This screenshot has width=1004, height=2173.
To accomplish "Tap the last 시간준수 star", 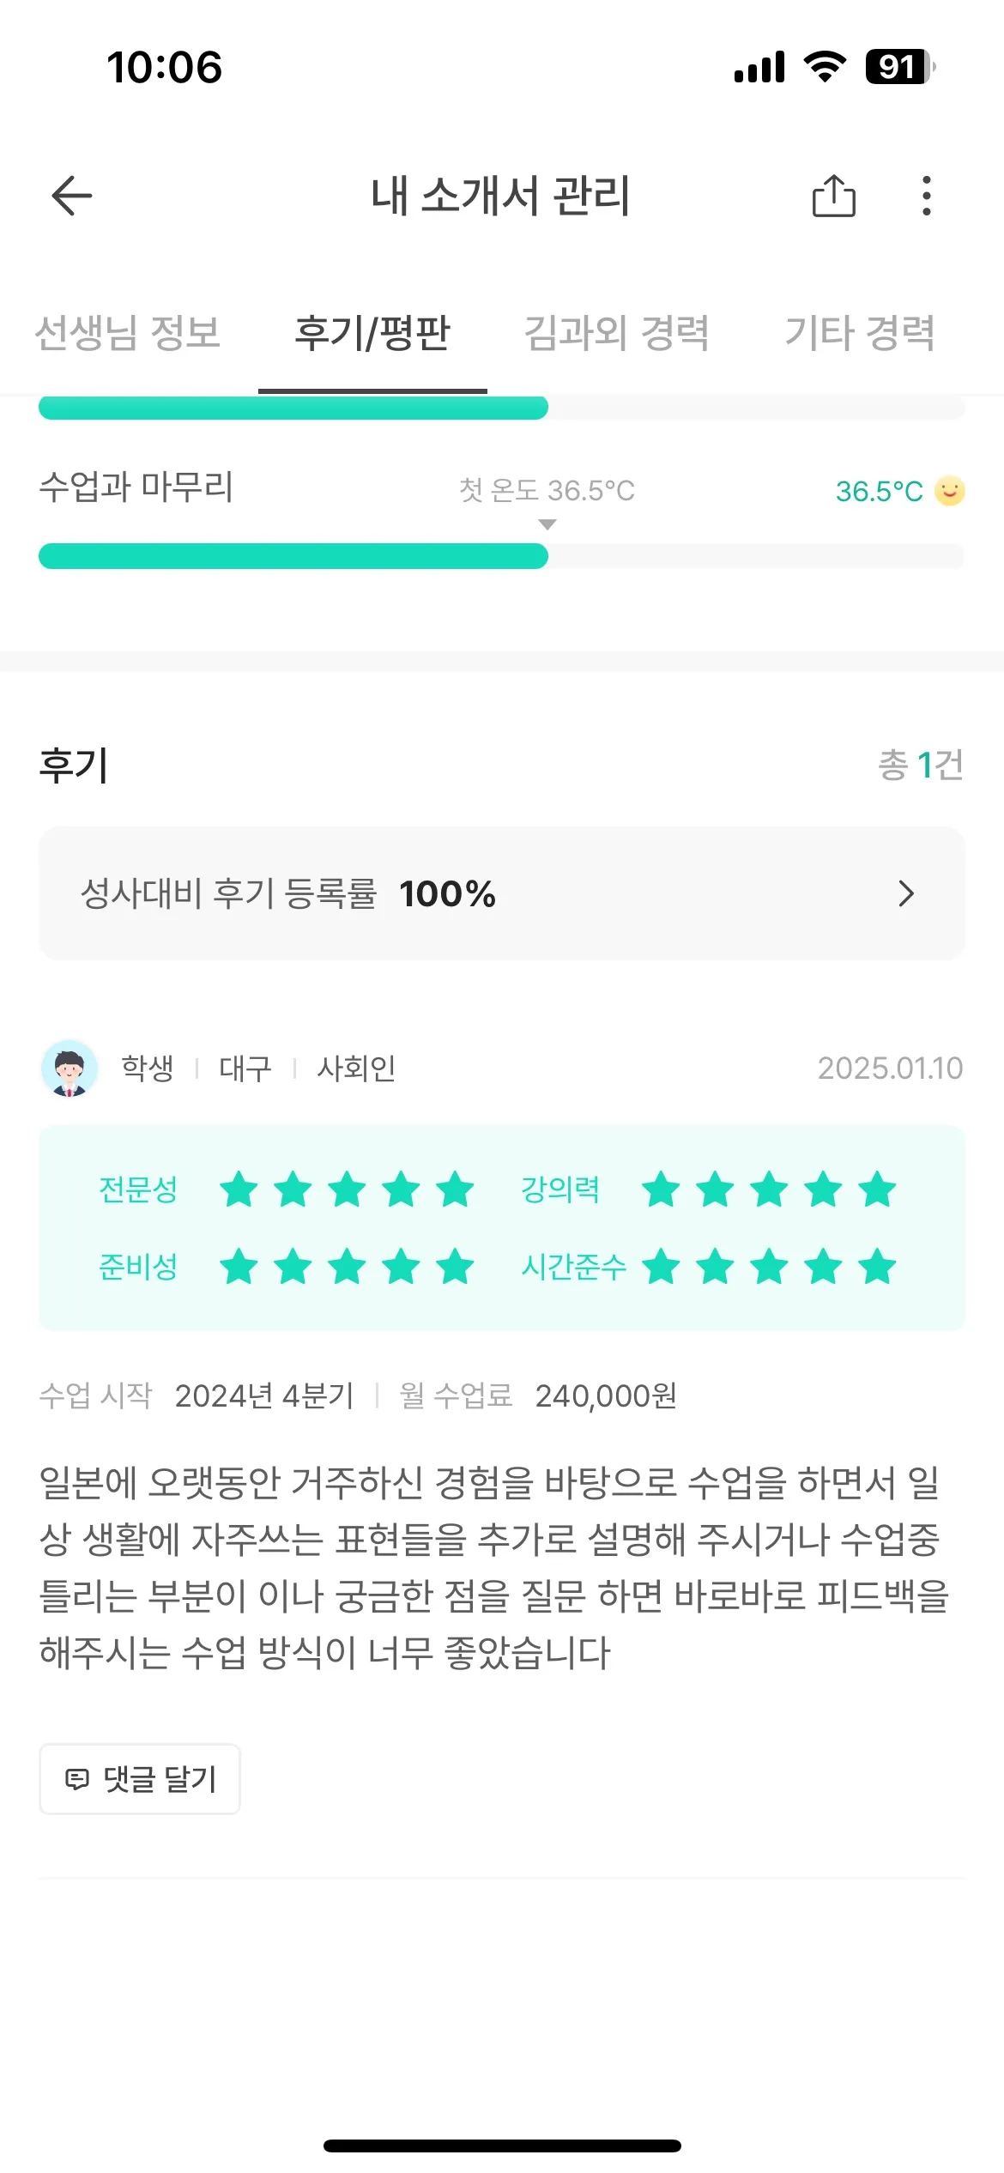I will (877, 1267).
